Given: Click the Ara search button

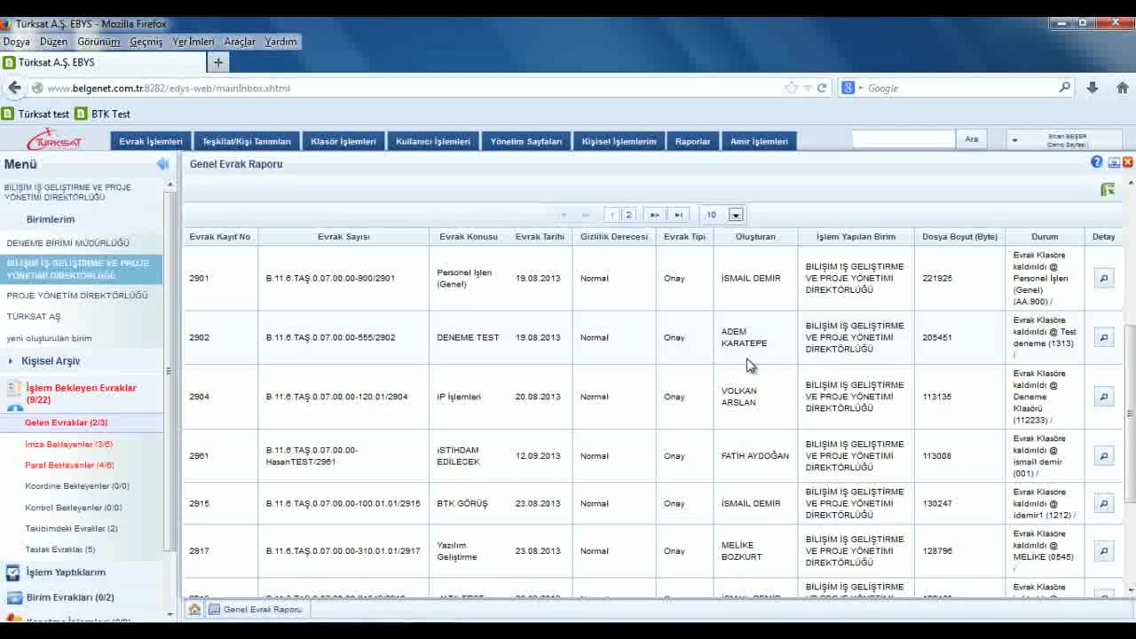Looking at the screenshot, I should coord(972,139).
